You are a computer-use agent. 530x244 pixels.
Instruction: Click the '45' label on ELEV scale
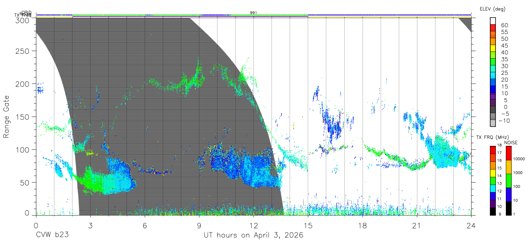(505, 46)
